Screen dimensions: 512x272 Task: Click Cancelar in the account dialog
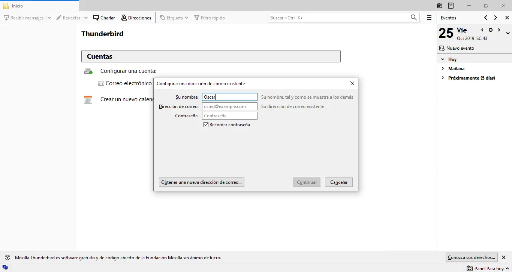point(339,182)
